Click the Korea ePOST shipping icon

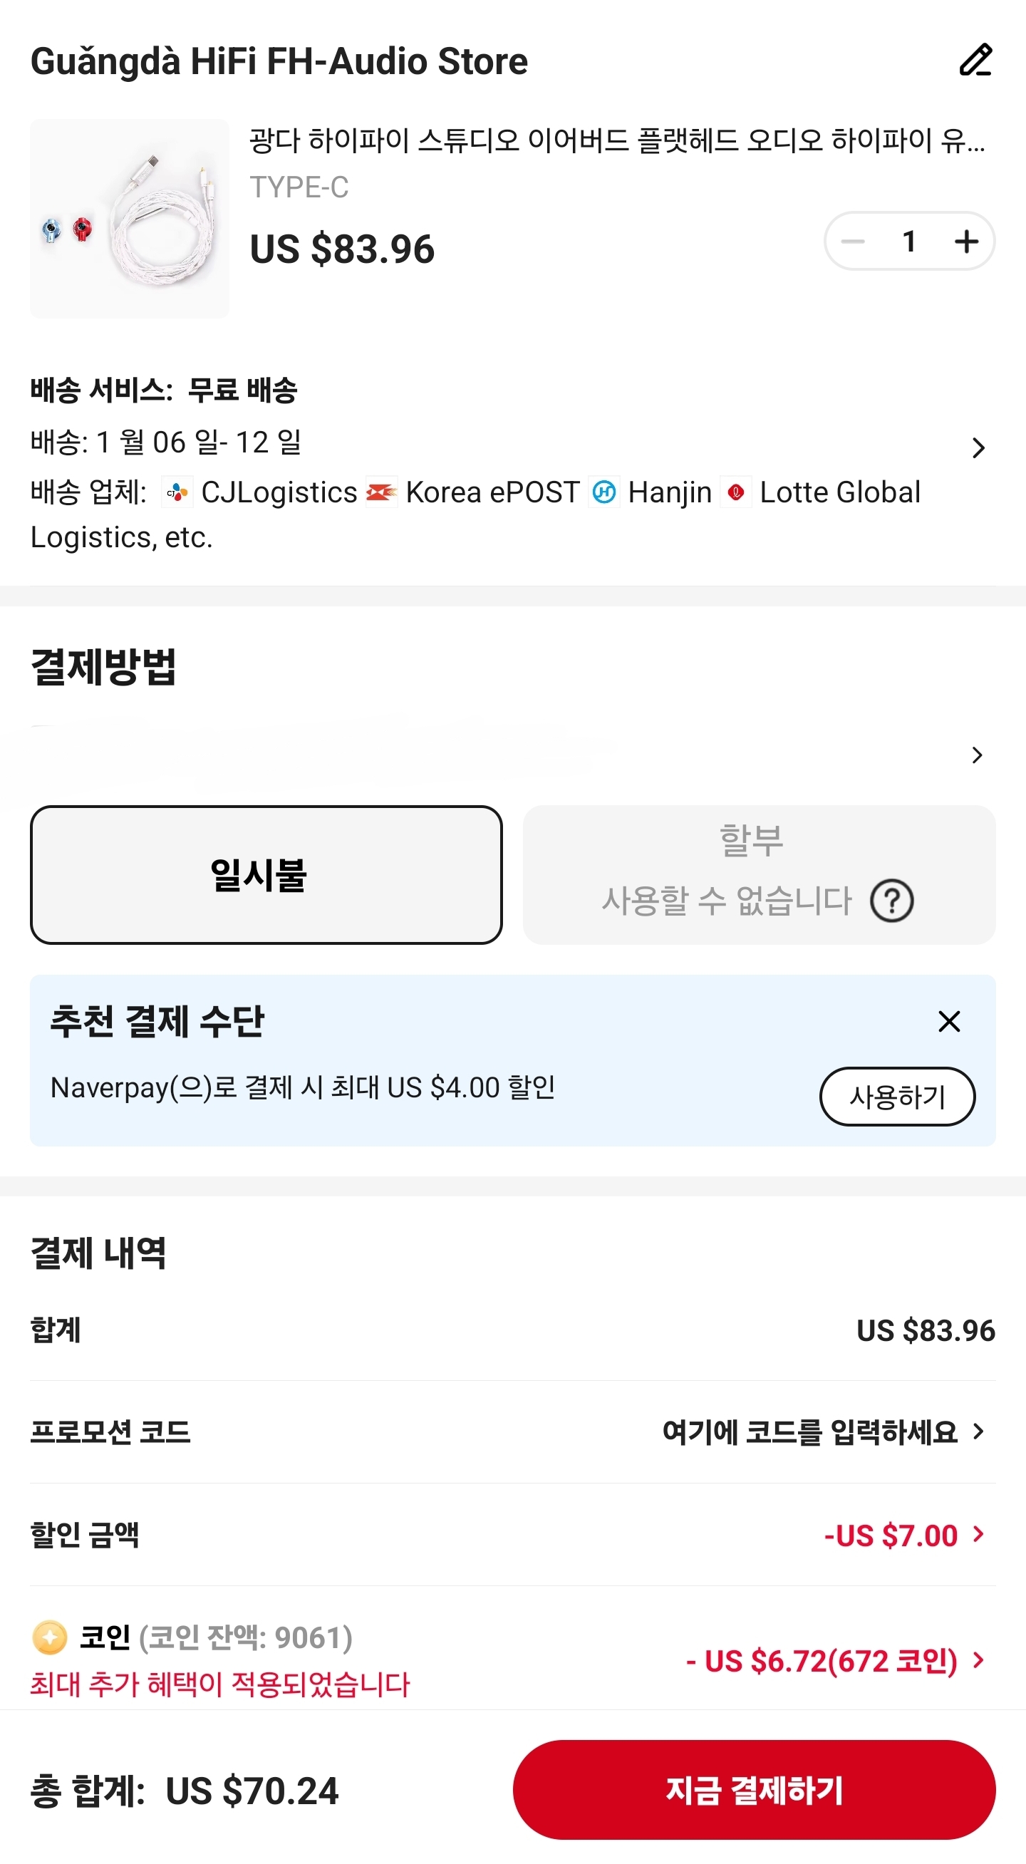383,492
